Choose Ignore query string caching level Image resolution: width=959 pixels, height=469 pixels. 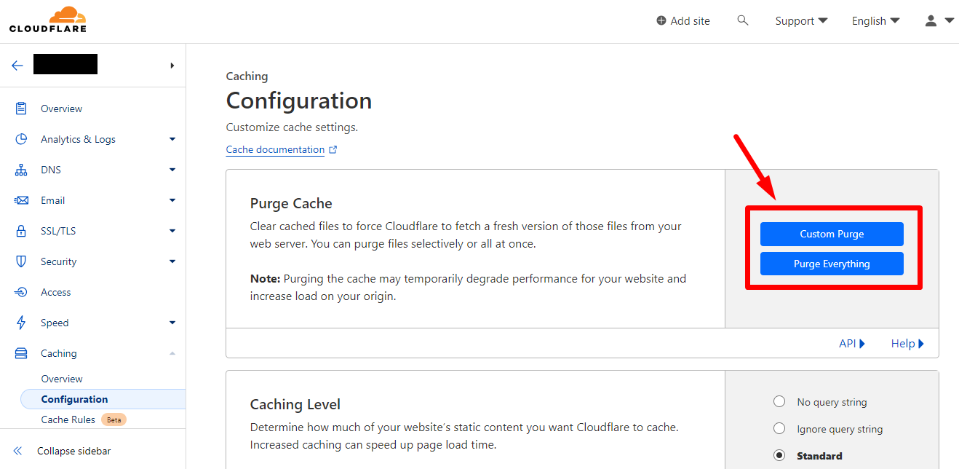pyautogui.click(x=779, y=428)
